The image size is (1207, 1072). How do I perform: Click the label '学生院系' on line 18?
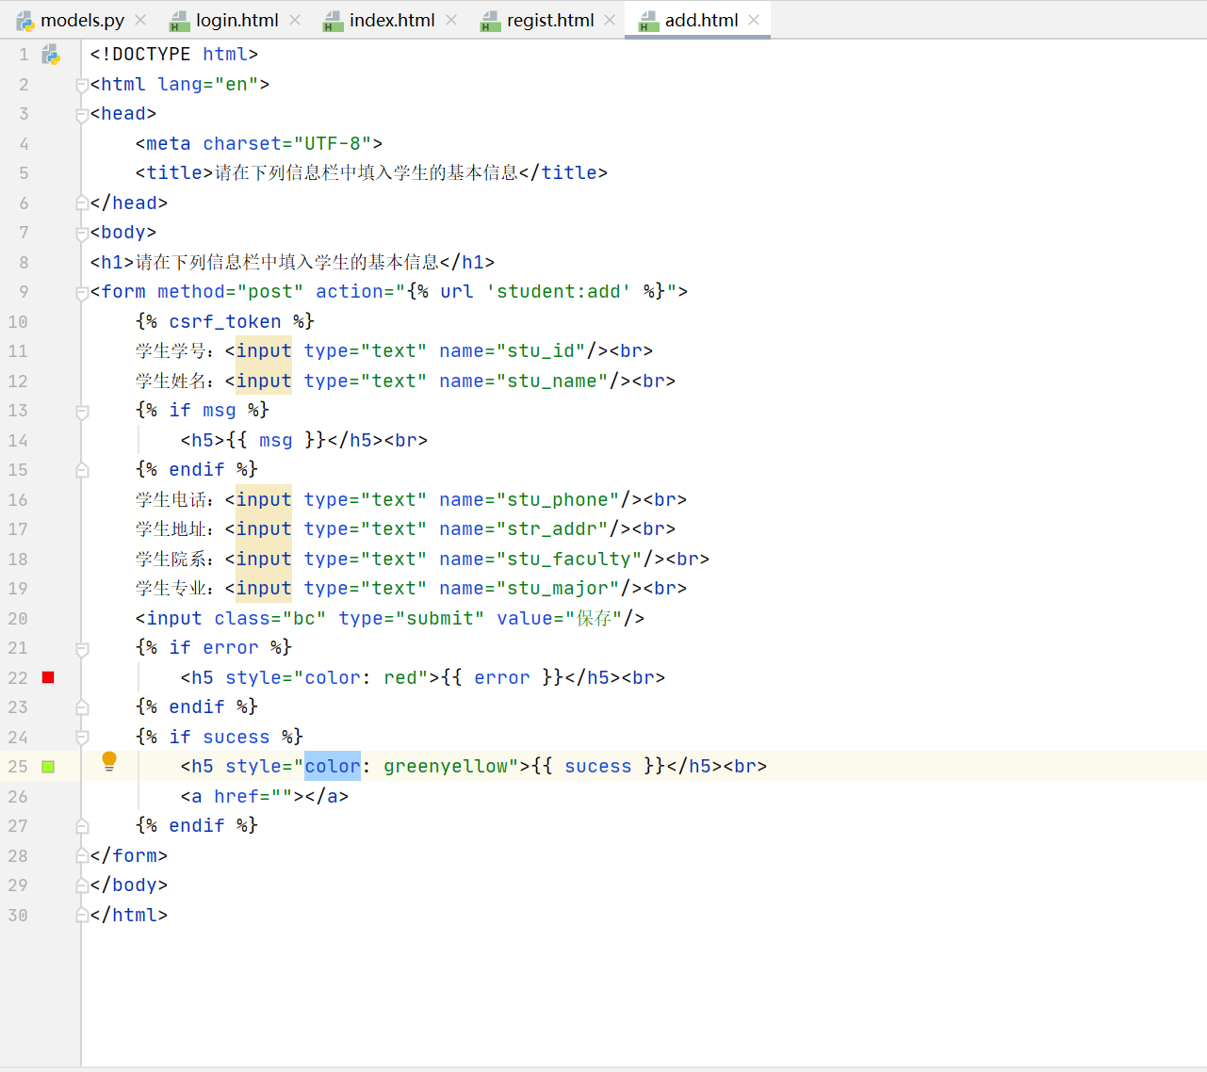170,560
